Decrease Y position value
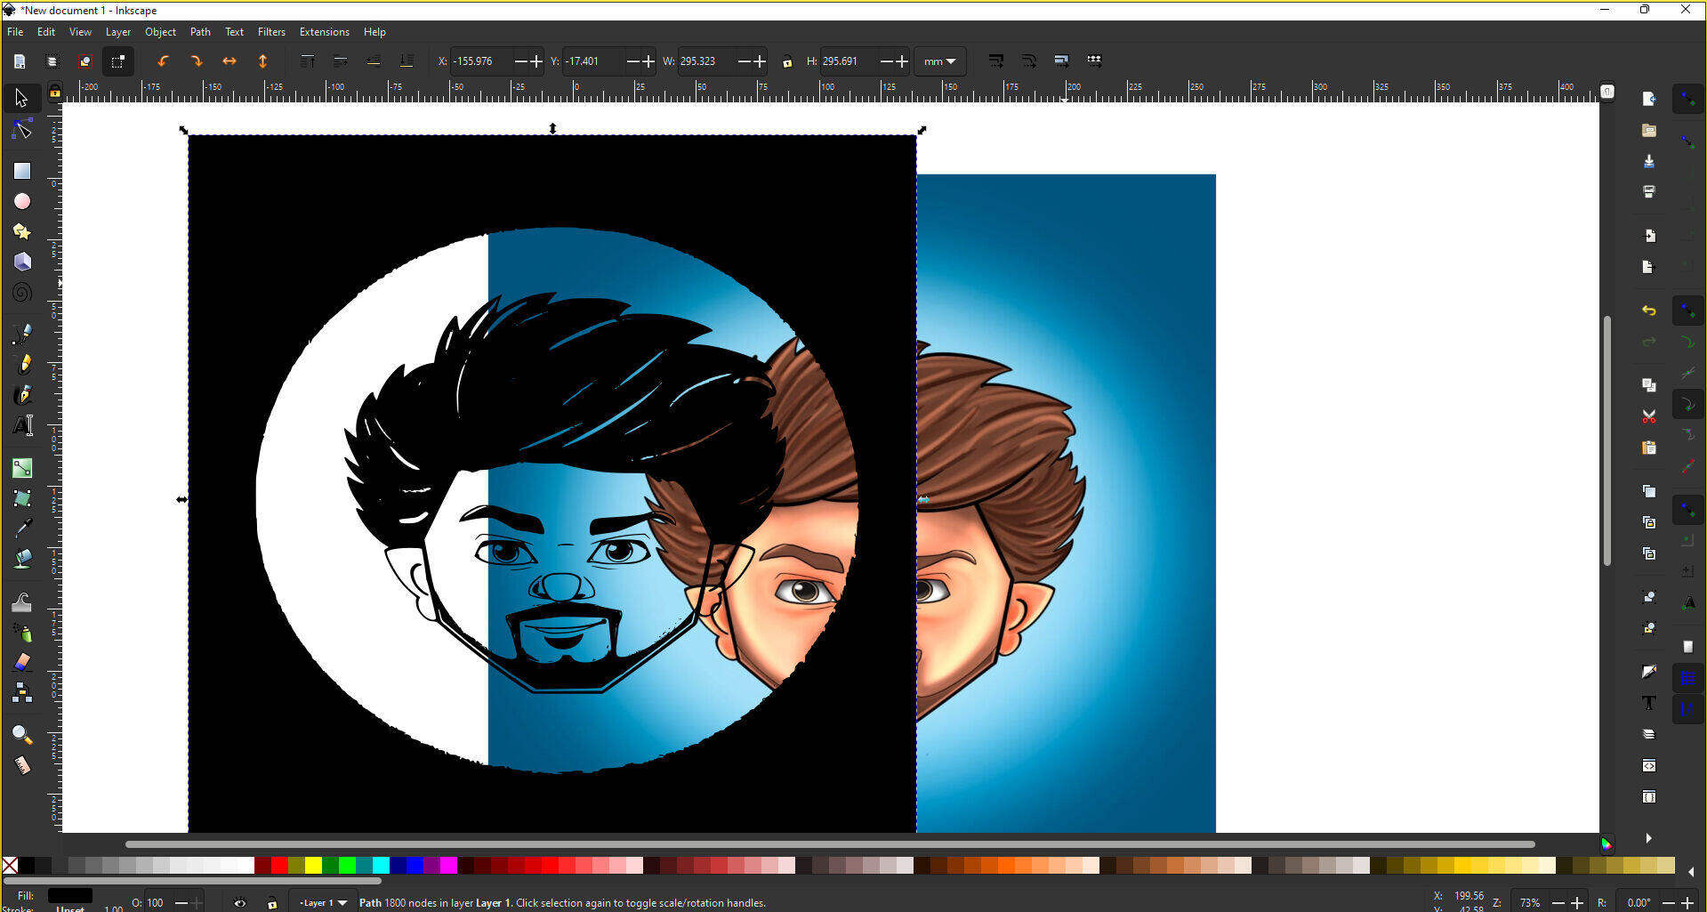The image size is (1707, 912). click(633, 61)
